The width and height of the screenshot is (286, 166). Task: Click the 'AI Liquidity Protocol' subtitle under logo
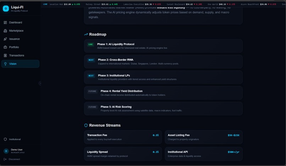[19, 11]
